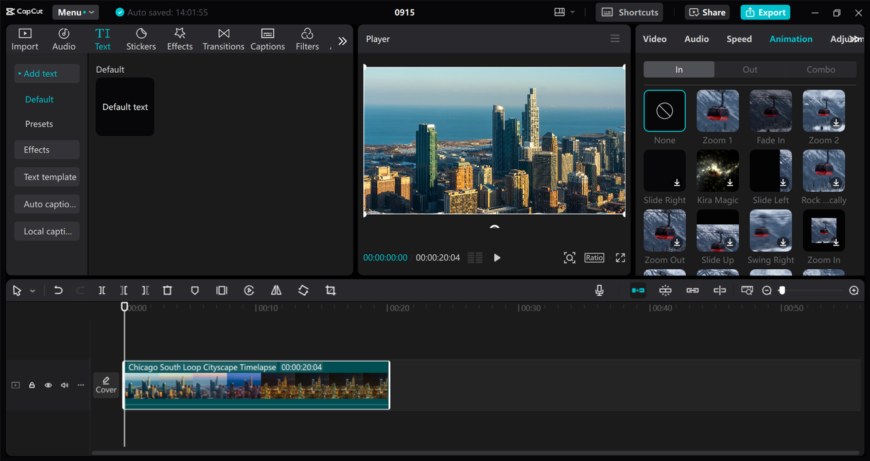Toggle main track magnet
Image resolution: width=870 pixels, height=461 pixels.
click(638, 290)
